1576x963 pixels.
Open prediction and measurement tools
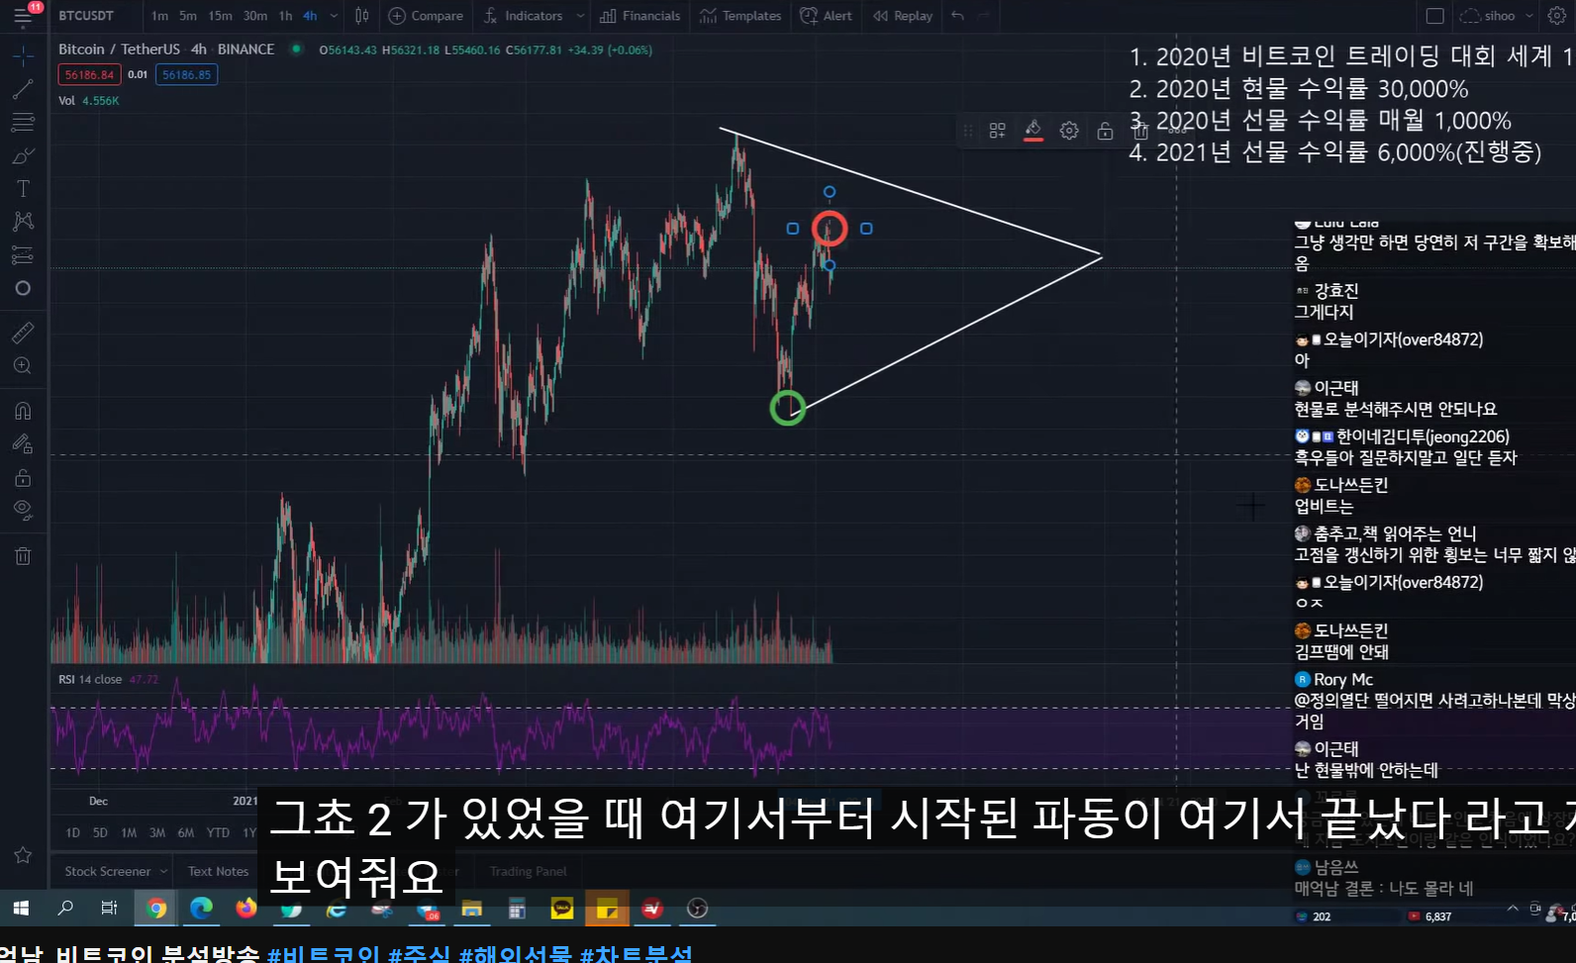click(23, 255)
